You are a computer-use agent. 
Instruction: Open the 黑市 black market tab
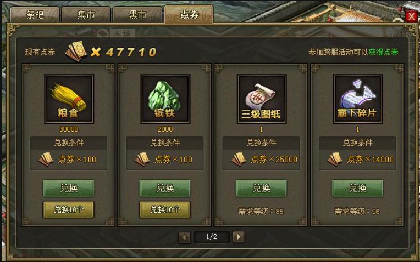tap(137, 15)
